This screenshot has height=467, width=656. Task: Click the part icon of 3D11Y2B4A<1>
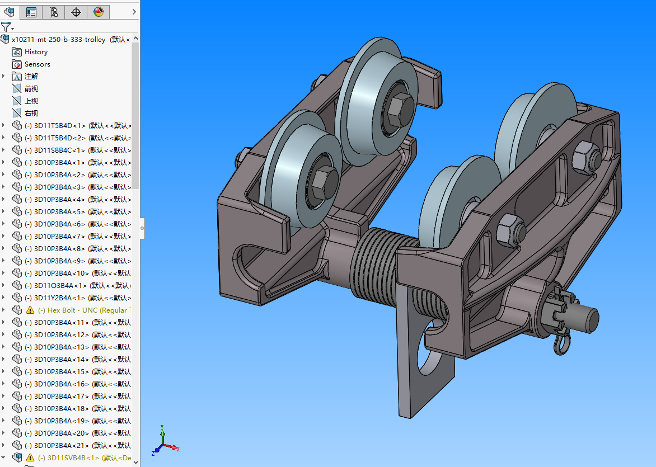tap(17, 297)
